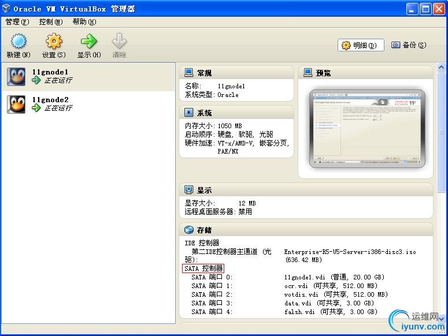Click the Oracle system type value

228,95
